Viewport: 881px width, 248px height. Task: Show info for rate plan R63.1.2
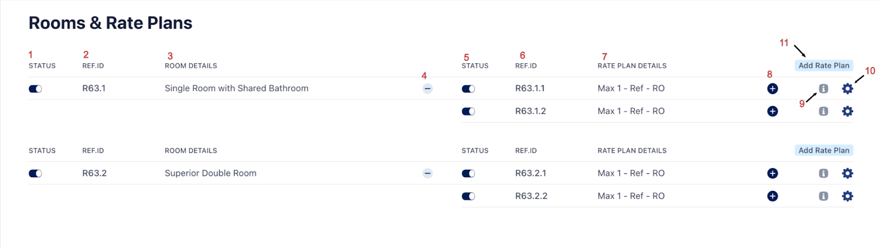(823, 111)
